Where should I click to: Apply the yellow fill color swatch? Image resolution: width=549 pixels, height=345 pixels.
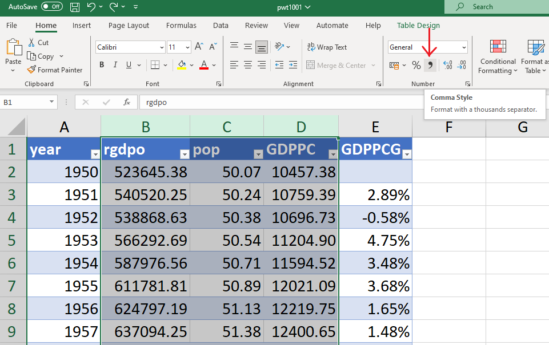(182, 65)
